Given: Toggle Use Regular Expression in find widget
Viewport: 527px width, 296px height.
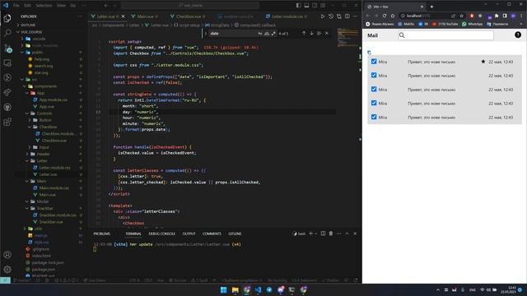Looking at the screenshot, I should pos(273,33).
